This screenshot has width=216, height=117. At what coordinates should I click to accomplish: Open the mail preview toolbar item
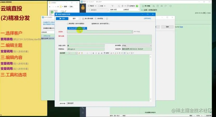tap(99, 18)
